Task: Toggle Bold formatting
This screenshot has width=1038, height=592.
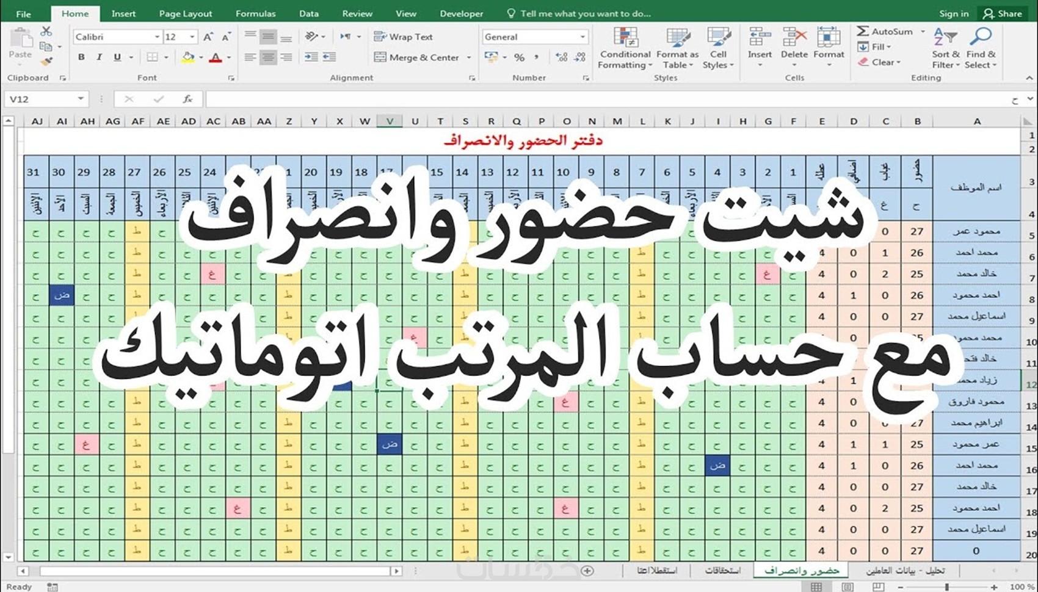Action: click(x=81, y=57)
